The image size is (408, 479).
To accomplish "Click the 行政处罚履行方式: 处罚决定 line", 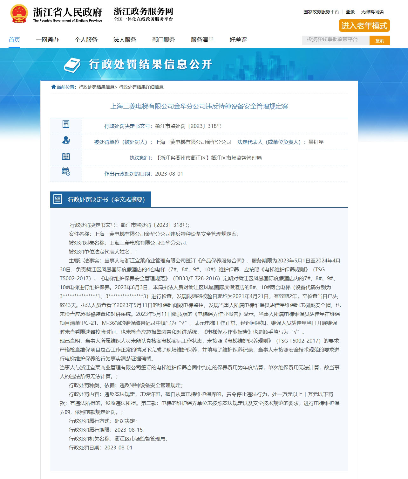I will pos(103,421).
